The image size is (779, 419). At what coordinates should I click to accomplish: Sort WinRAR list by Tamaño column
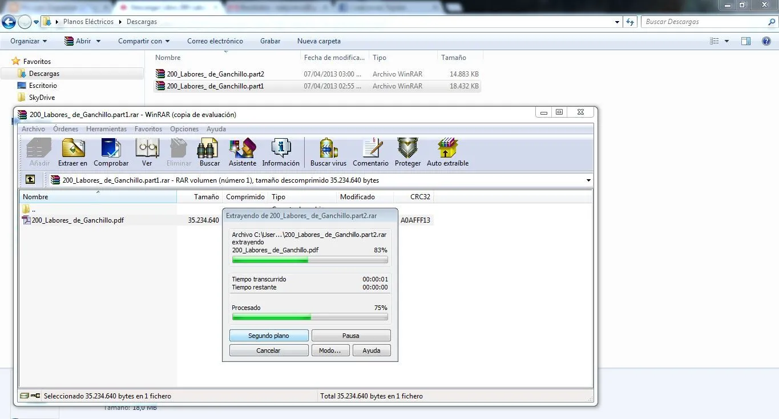(199, 197)
